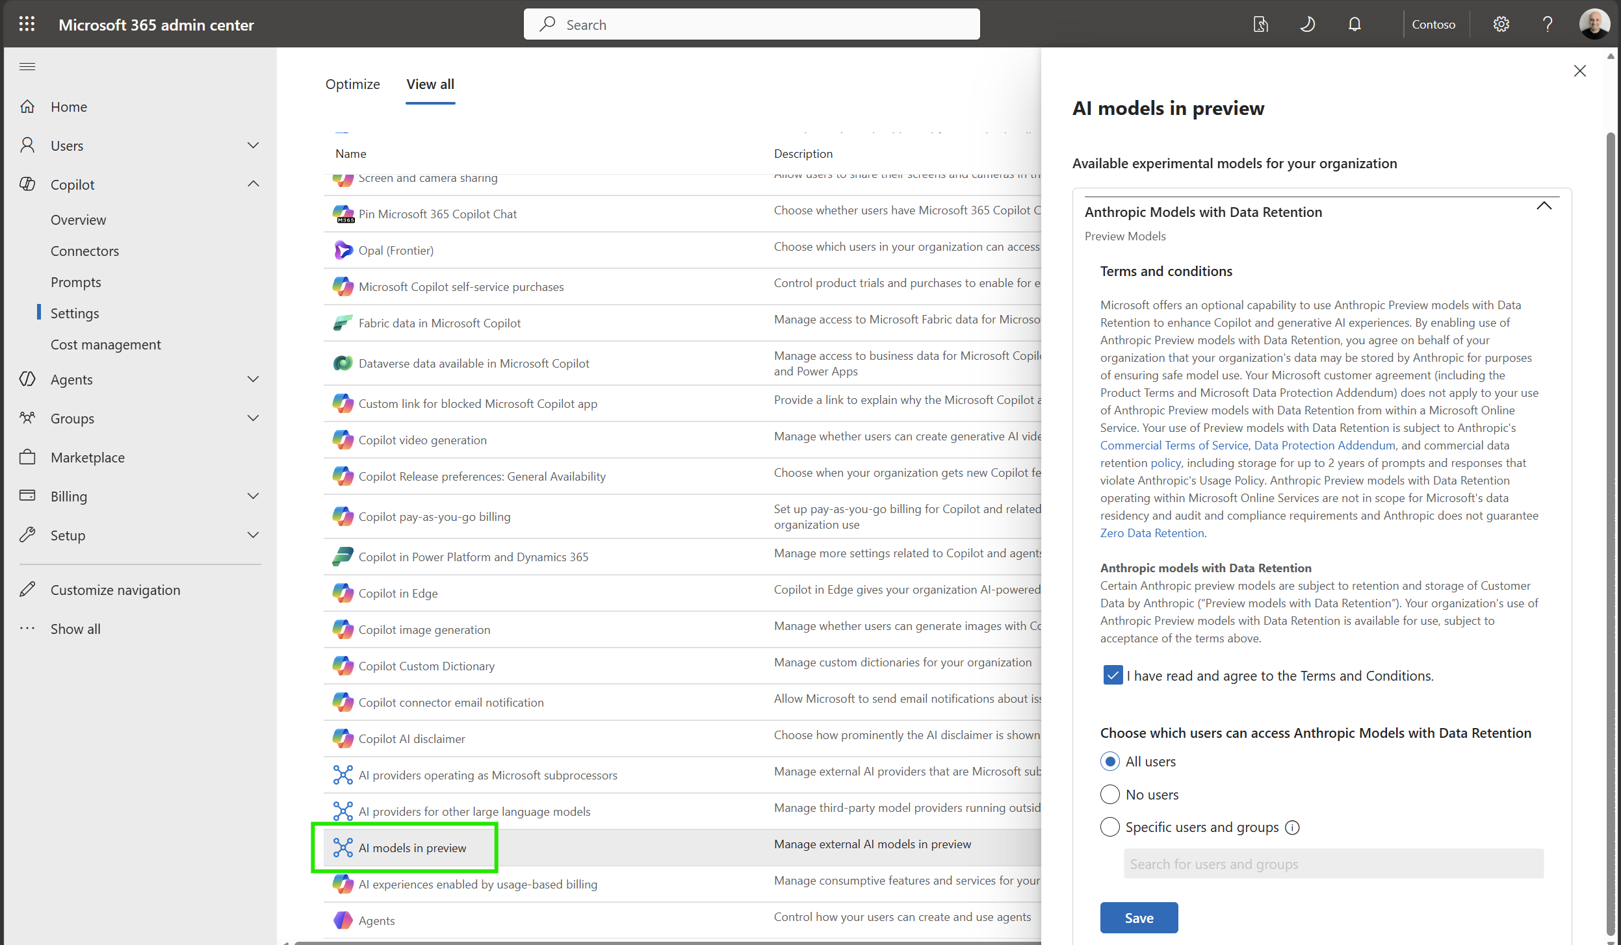Screen dimensions: 1621x945
Task: Click the Show all ellipsis icon
Action: click(27, 629)
